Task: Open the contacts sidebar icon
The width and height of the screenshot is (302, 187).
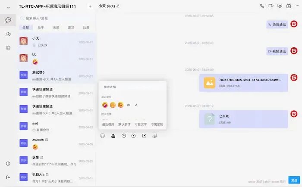Action: [8, 34]
